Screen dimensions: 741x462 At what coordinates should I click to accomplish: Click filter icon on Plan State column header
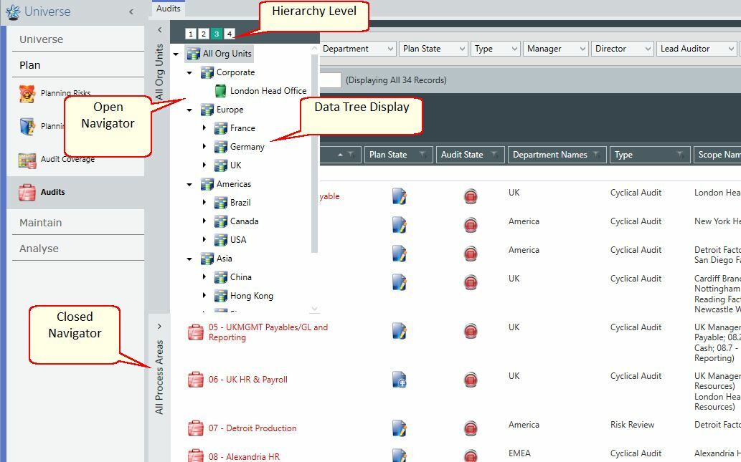[423, 154]
